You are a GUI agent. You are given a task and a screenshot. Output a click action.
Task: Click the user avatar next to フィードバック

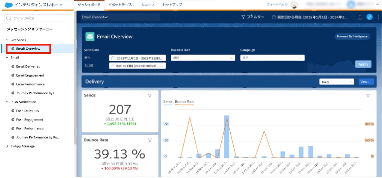pyautogui.click(x=294, y=5)
